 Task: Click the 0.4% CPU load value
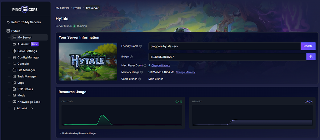coord(179,101)
